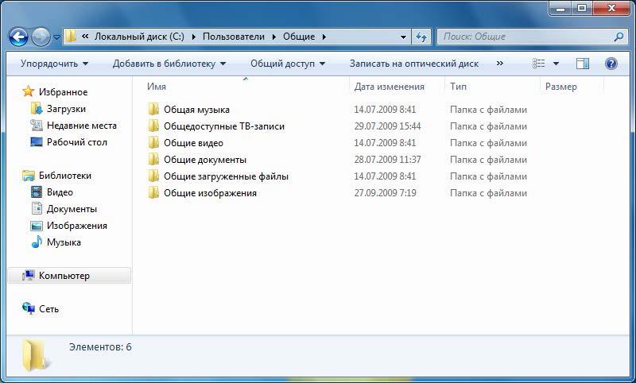Open the Общий доступ menu
This screenshot has height=383, width=636.
[x=288, y=64]
